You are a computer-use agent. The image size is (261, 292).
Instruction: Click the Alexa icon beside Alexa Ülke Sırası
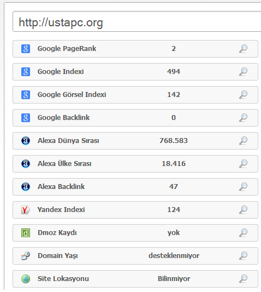26,164
